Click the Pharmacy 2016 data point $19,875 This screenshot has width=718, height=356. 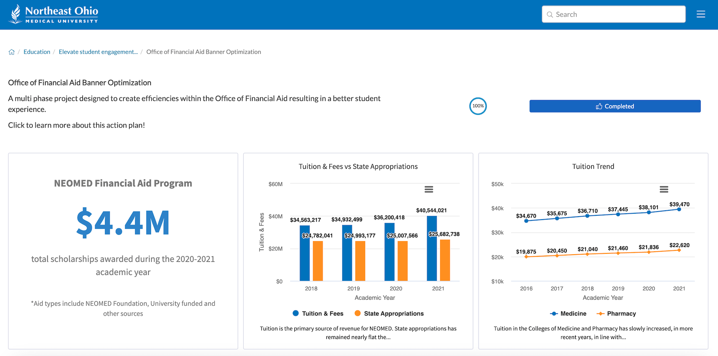pos(526,257)
